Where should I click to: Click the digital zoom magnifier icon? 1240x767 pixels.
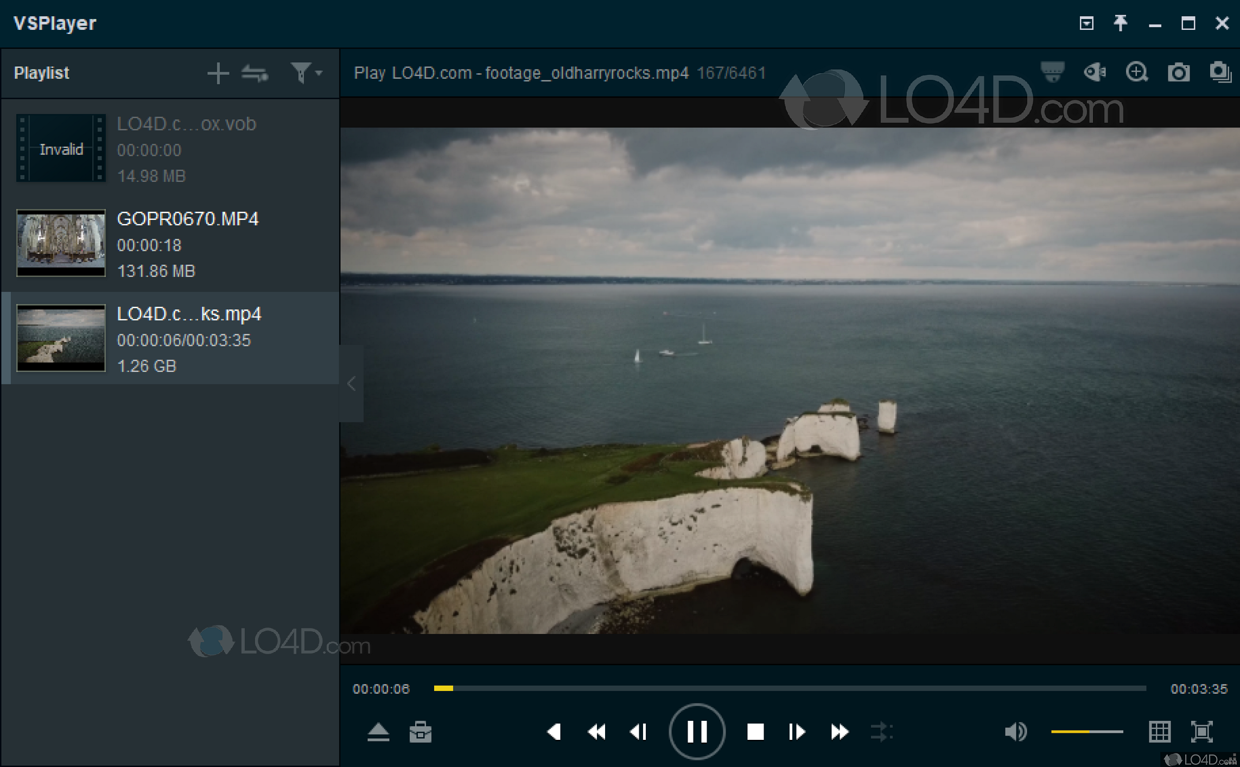point(1136,72)
